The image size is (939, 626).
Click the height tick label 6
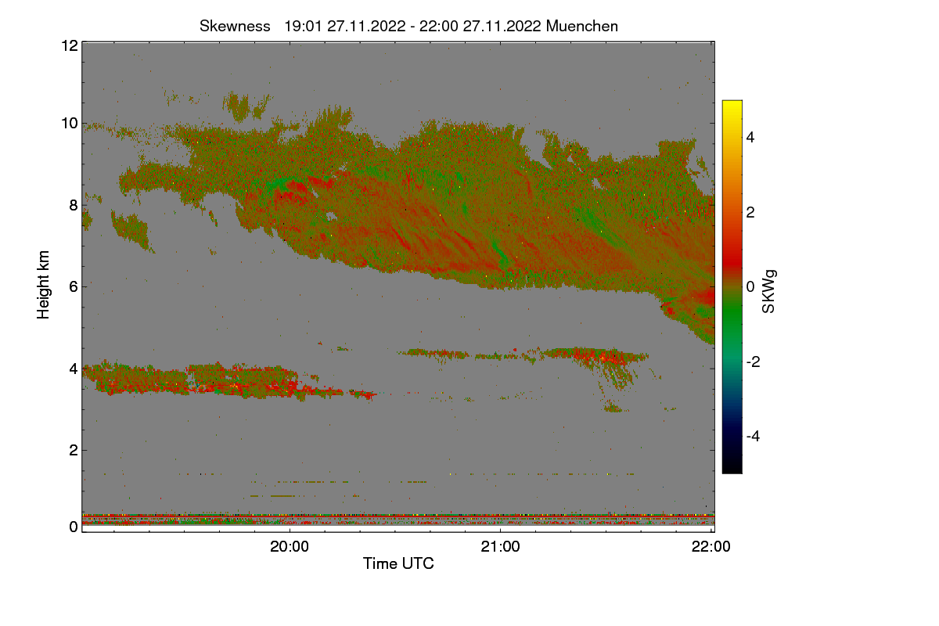[x=73, y=286]
